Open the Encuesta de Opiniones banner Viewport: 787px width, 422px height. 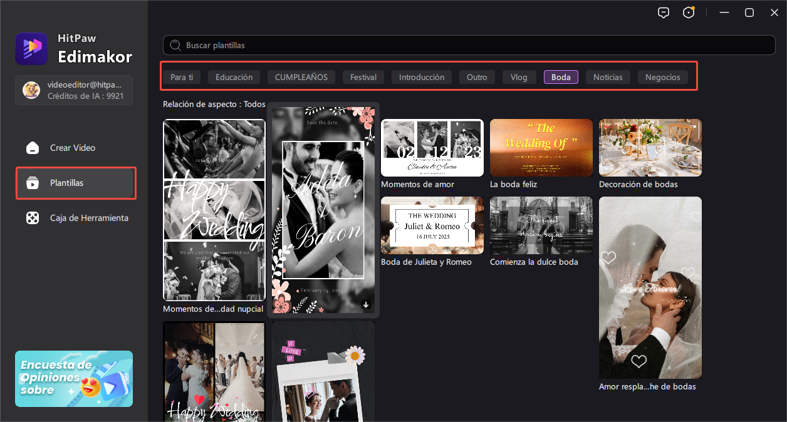(74, 379)
